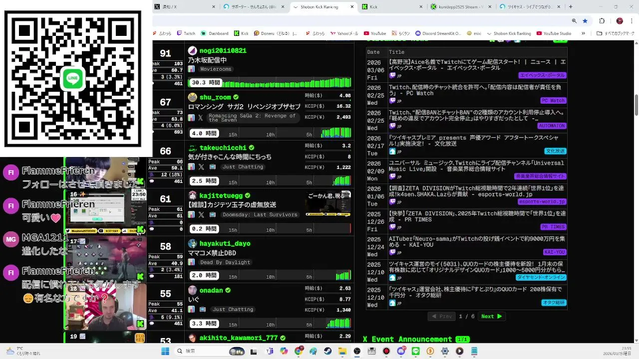Open the shu_room cat avatar
639x359 pixels.
tap(192, 97)
